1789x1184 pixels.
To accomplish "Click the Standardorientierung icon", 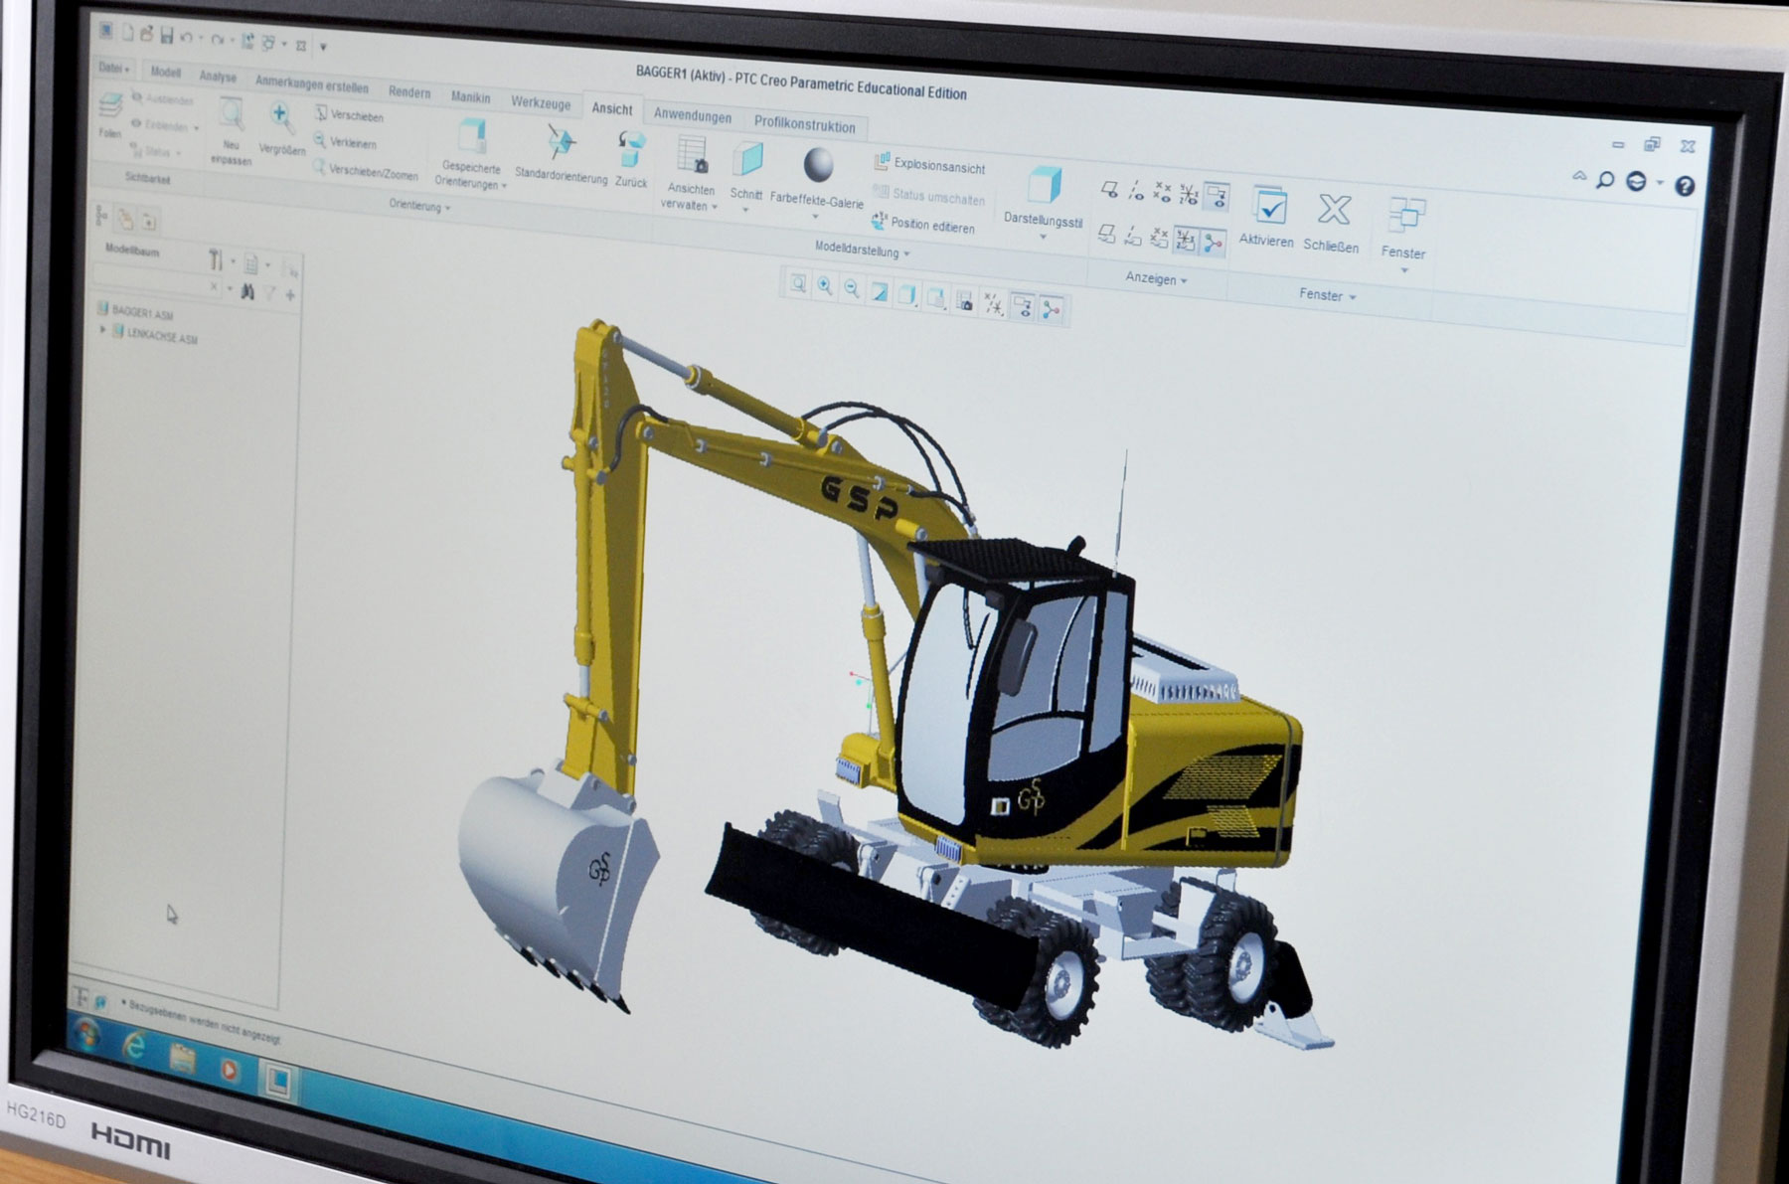I will point(562,143).
